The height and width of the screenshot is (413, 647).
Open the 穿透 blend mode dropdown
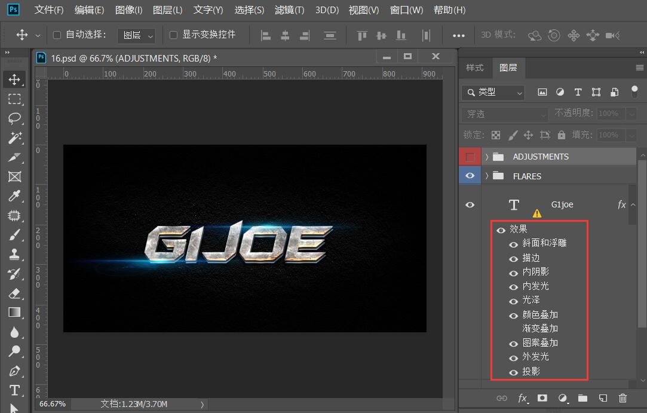(x=505, y=114)
